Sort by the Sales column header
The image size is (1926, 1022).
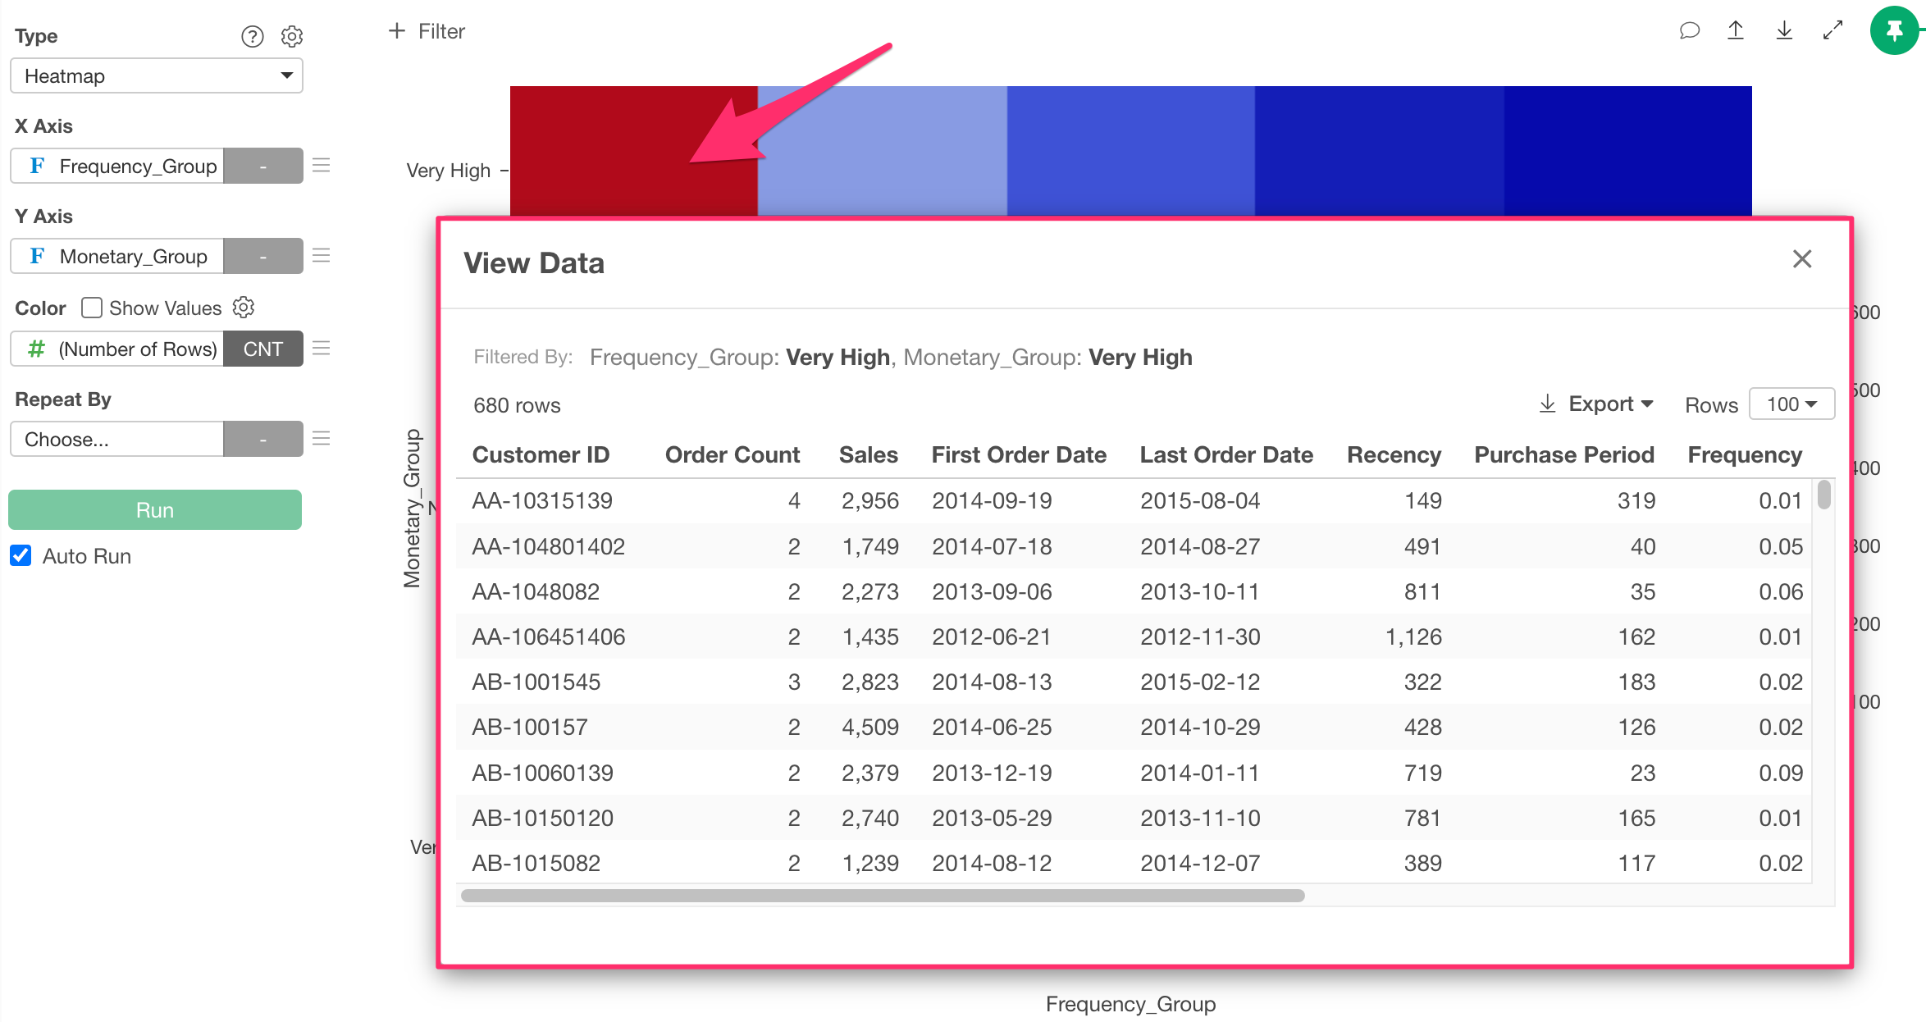point(868,454)
